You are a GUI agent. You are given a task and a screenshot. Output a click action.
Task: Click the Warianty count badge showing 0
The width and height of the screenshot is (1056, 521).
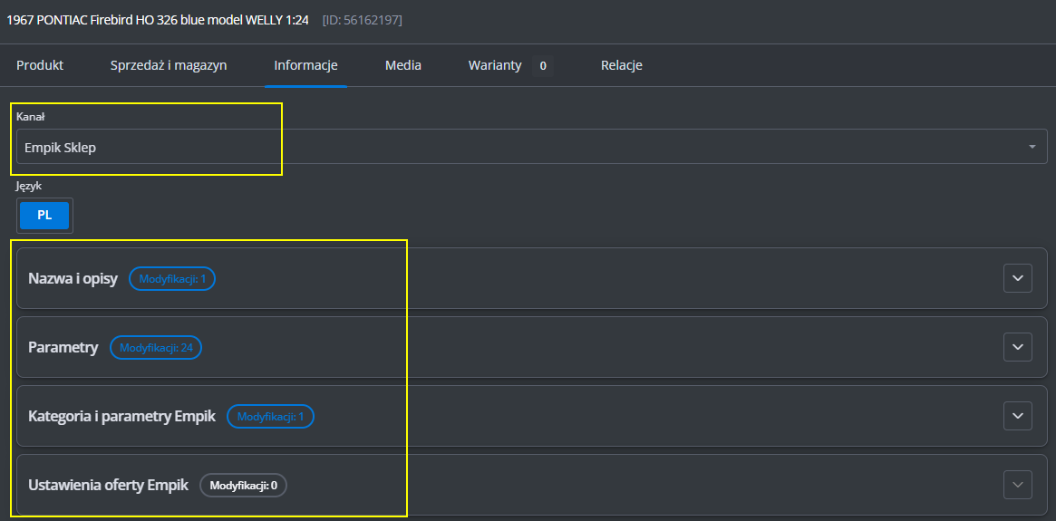point(542,66)
